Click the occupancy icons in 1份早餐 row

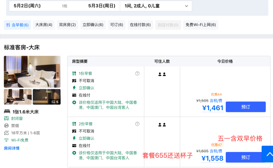162,74
